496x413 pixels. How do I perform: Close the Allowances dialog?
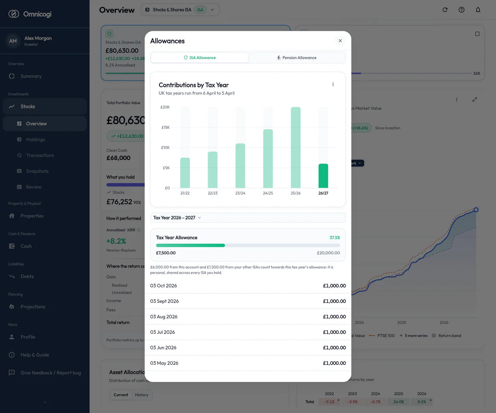click(340, 41)
